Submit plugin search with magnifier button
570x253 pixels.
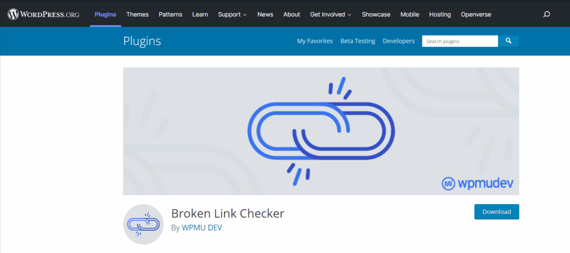[x=508, y=41]
